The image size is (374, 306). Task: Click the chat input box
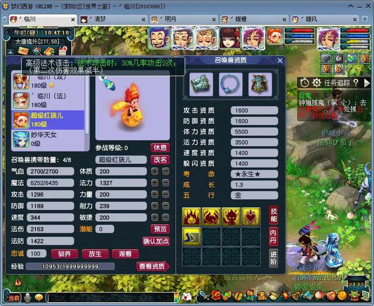[110, 297]
